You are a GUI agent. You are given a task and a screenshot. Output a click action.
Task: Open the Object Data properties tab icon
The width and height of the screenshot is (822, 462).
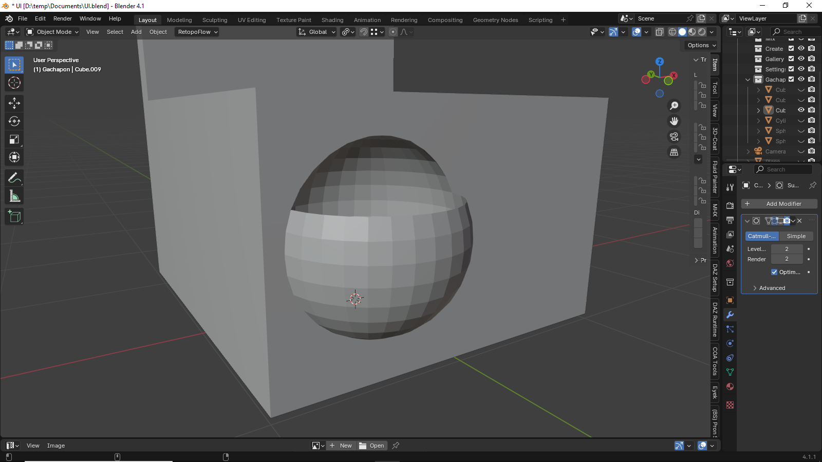pos(730,372)
